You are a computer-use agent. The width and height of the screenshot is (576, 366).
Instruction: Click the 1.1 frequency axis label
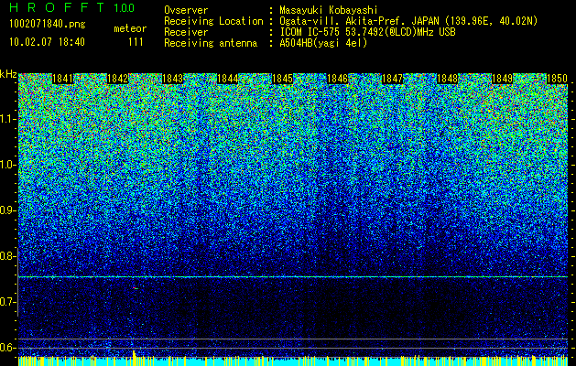[x=7, y=119]
